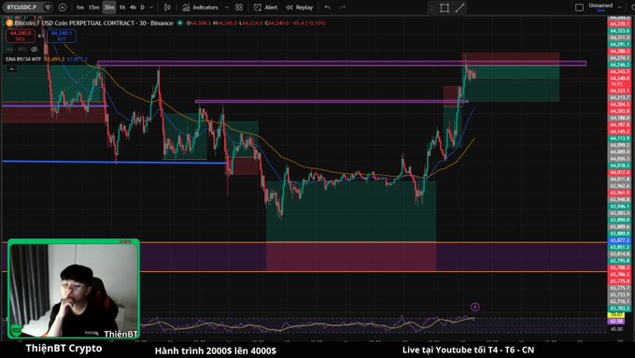The width and height of the screenshot is (635, 358).
Task: Open the chart layout selector square
Action: (580, 7)
